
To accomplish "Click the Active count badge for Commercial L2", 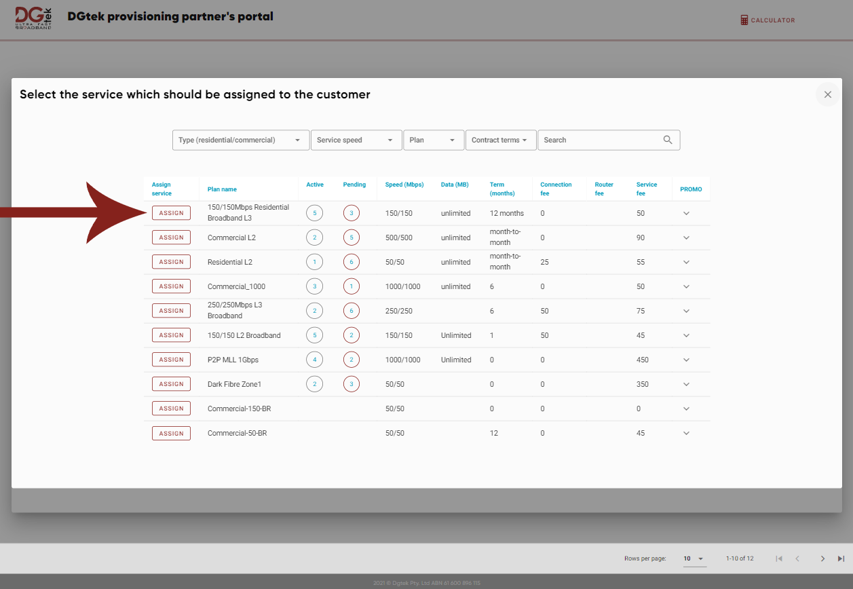I will point(314,237).
